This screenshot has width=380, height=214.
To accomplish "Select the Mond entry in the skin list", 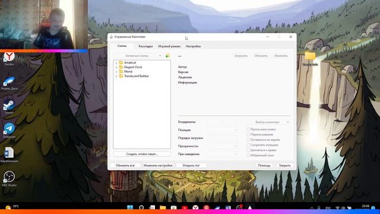I will (x=128, y=71).
